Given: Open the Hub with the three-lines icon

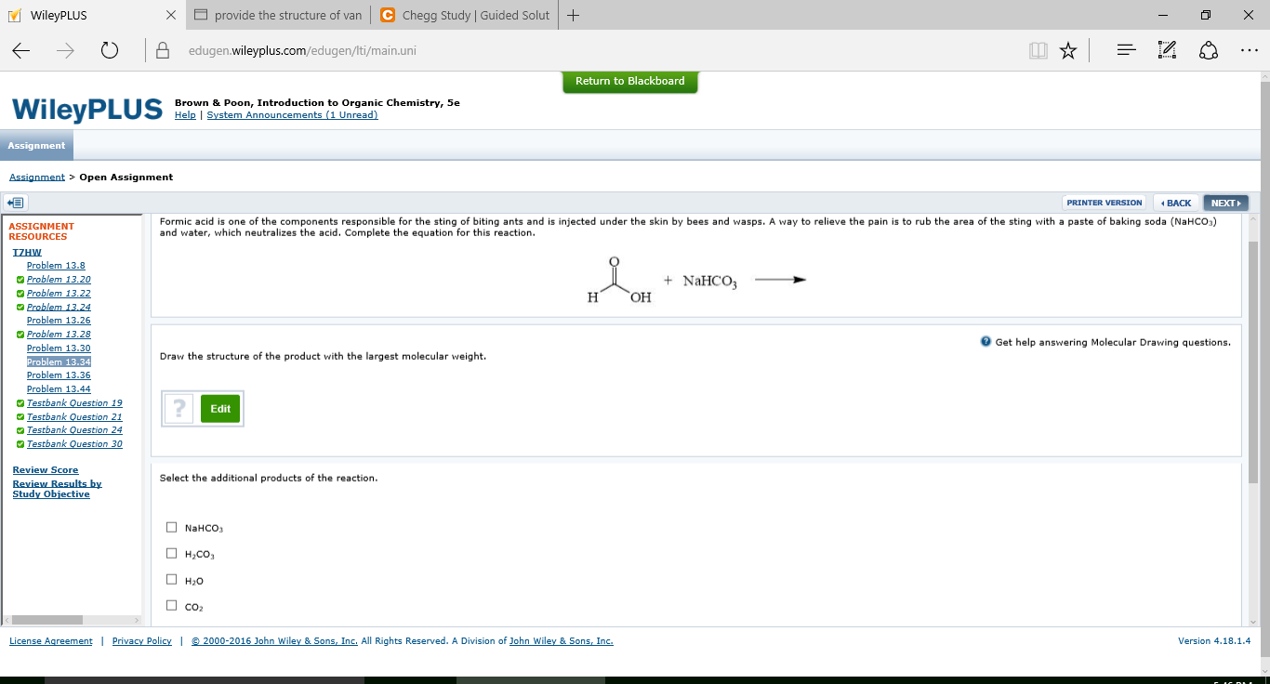Looking at the screenshot, I should tap(1125, 51).
